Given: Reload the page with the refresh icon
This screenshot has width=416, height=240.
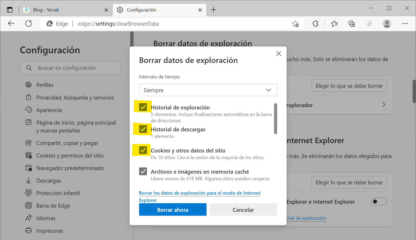Looking at the screenshot, I should 29,24.
